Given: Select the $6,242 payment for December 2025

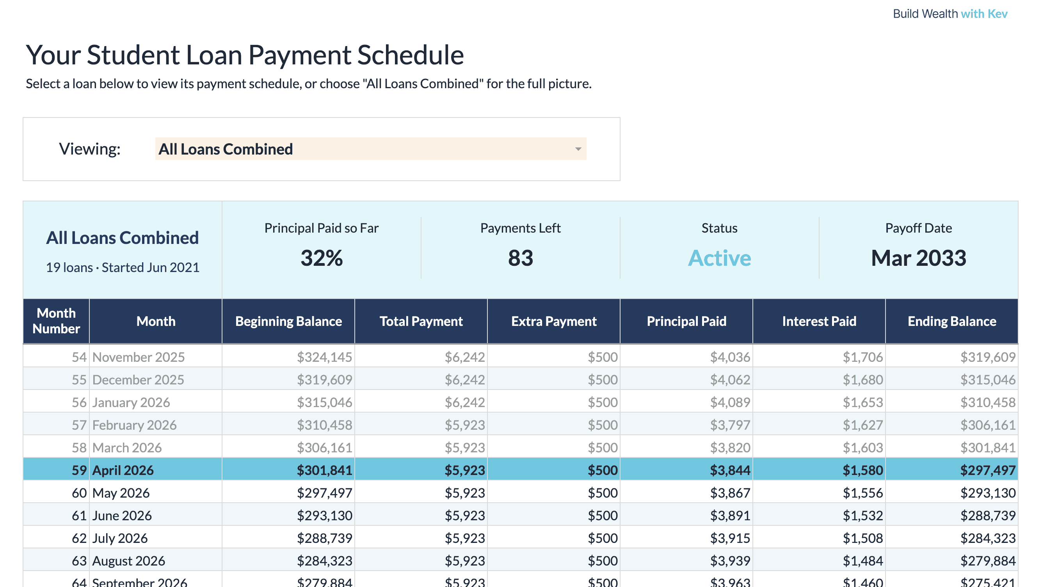Looking at the screenshot, I should 464,379.
